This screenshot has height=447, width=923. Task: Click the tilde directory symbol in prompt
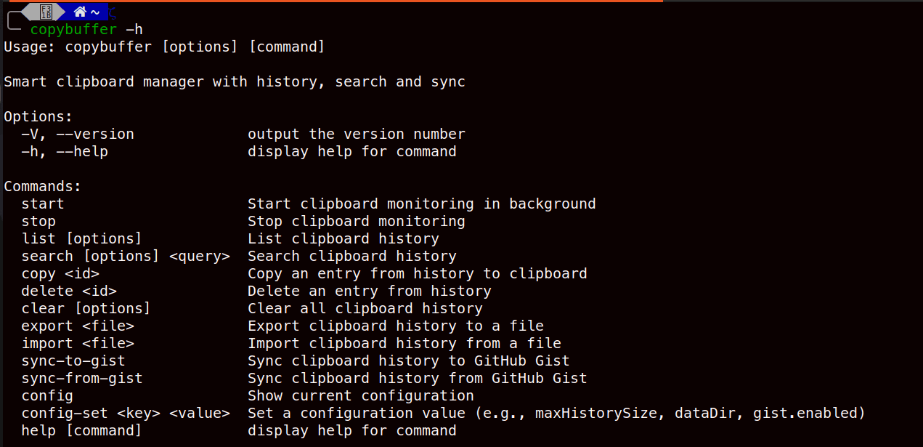pyautogui.click(x=95, y=12)
